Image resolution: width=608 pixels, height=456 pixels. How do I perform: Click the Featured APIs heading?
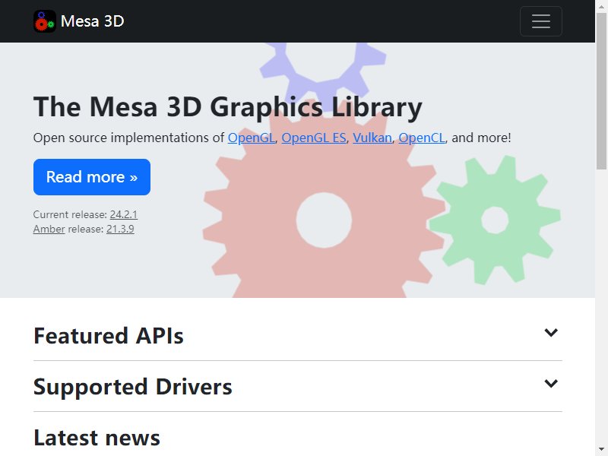pos(109,336)
